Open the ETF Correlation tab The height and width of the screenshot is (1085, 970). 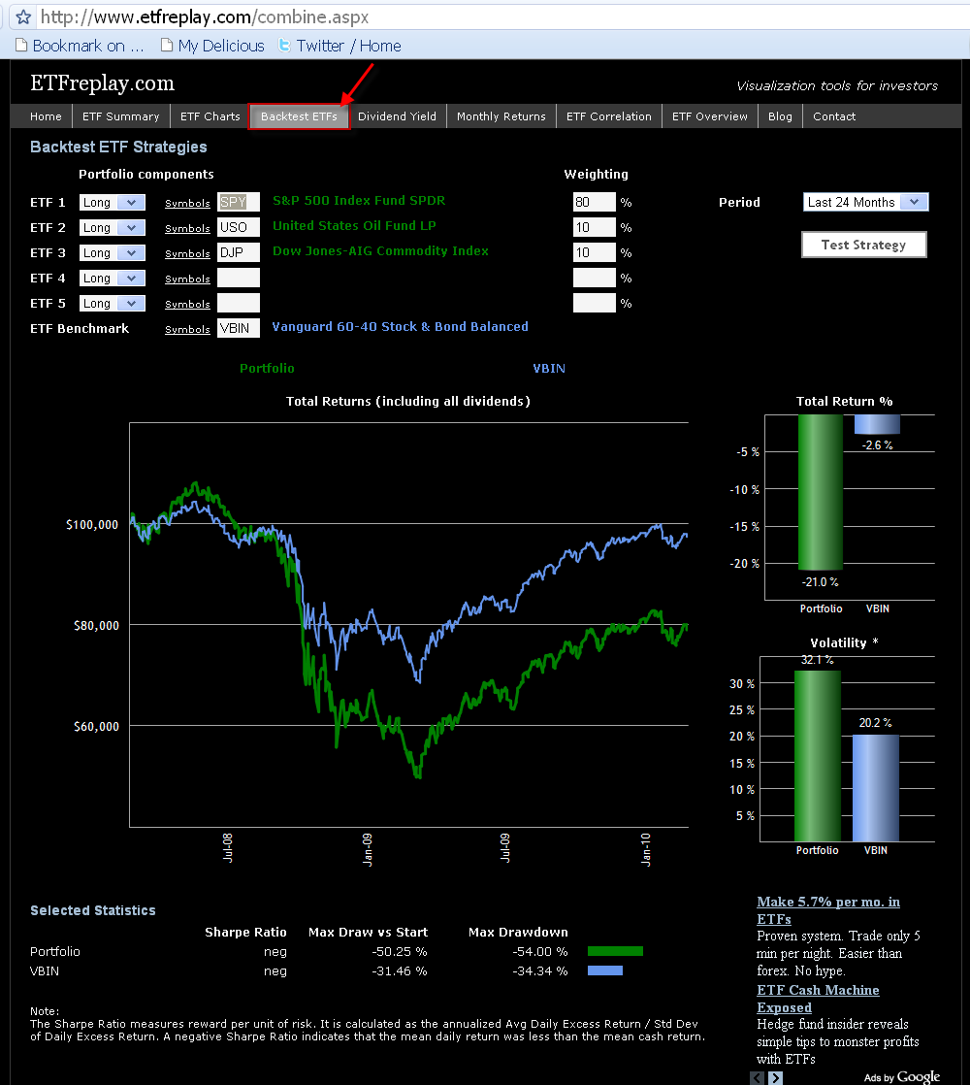pos(609,116)
